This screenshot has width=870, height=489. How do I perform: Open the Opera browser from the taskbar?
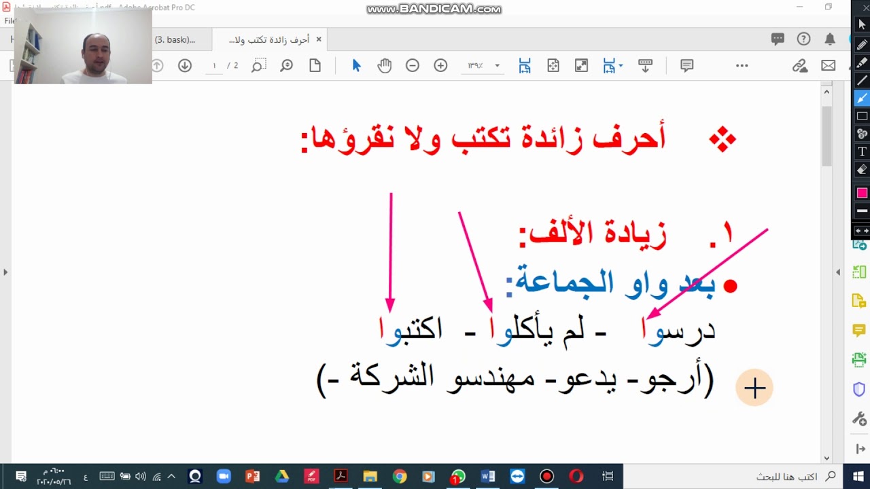[x=576, y=476]
